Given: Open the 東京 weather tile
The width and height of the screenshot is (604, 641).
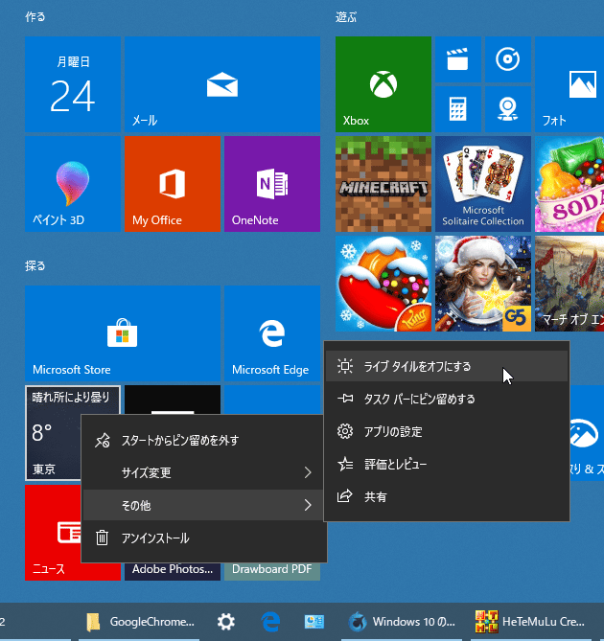Looking at the screenshot, I should point(53,433).
